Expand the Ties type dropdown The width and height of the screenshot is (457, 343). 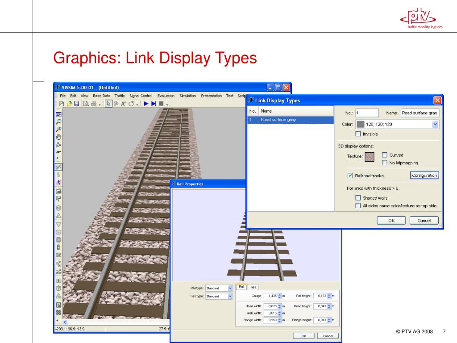(230, 296)
